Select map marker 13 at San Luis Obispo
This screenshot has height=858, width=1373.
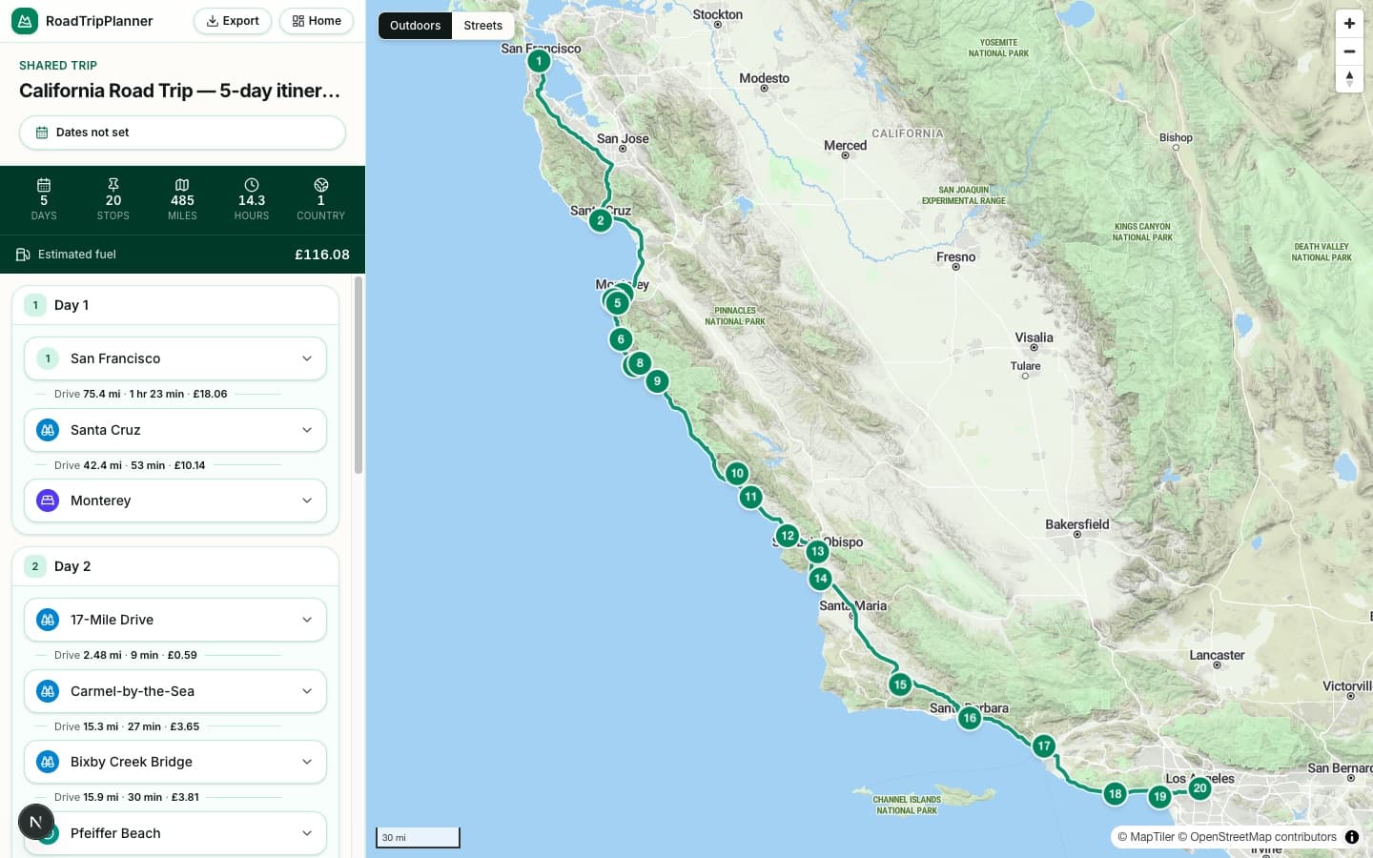817,551
